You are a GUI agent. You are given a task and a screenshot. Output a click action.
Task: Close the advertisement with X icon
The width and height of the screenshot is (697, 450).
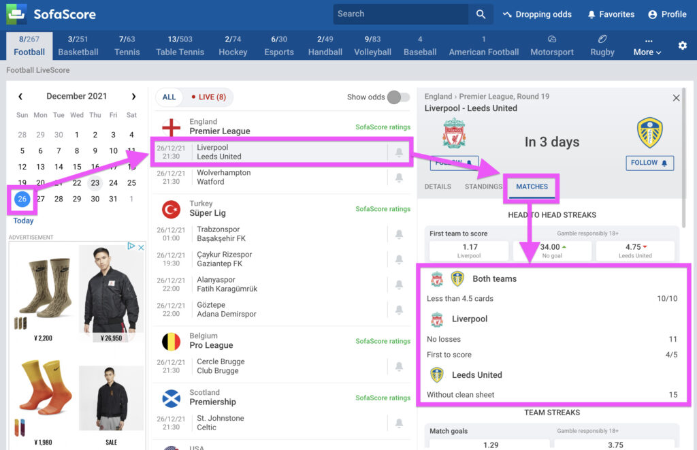141,247
